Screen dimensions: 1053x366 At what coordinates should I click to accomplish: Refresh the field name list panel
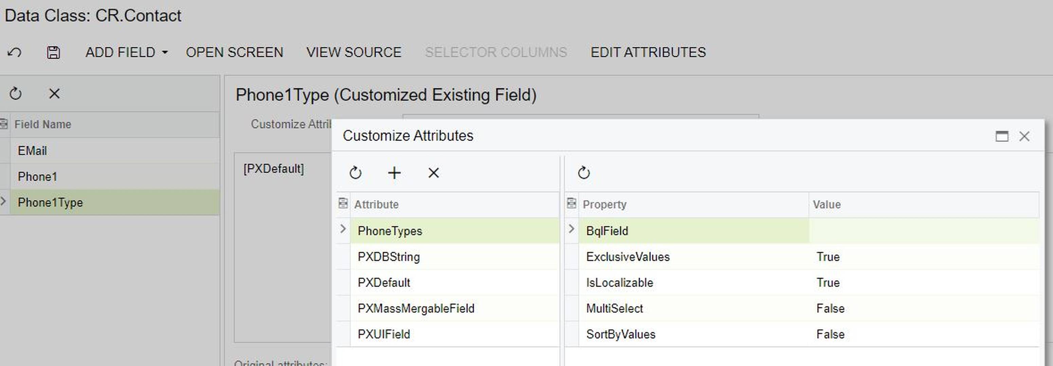click(x=16, y=94)
